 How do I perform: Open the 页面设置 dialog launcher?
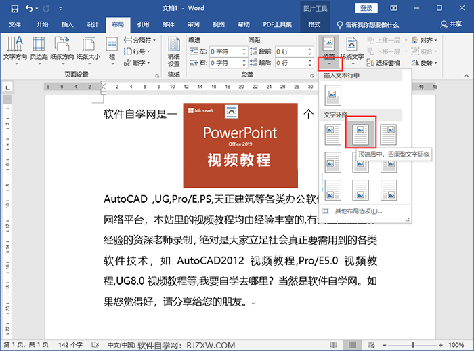(x=157, y=75)
